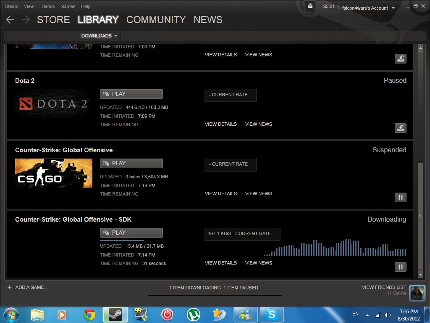
Task: Go forward with the right arrow
Action: [x=26, y=19]
